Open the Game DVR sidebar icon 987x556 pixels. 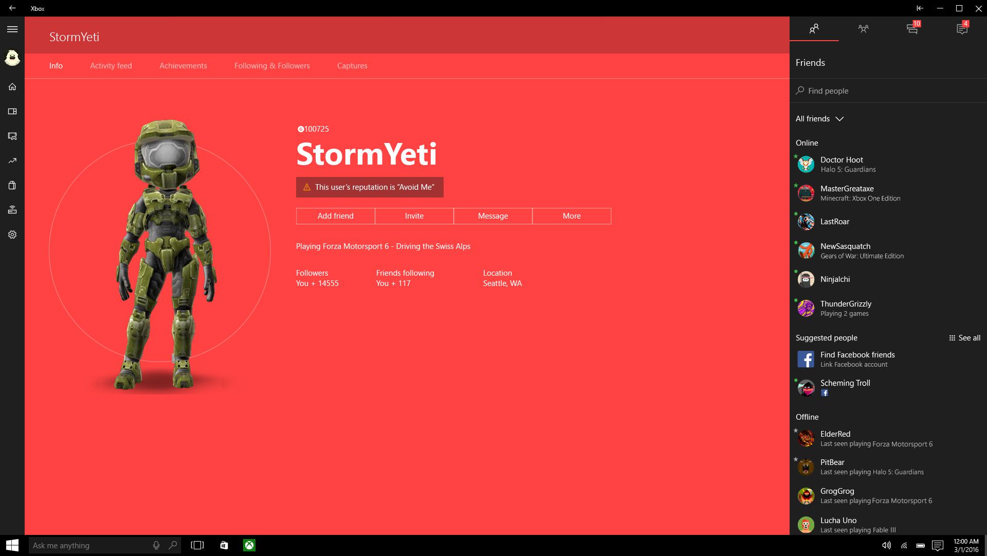pyautogui.click(x=12, y=136)
